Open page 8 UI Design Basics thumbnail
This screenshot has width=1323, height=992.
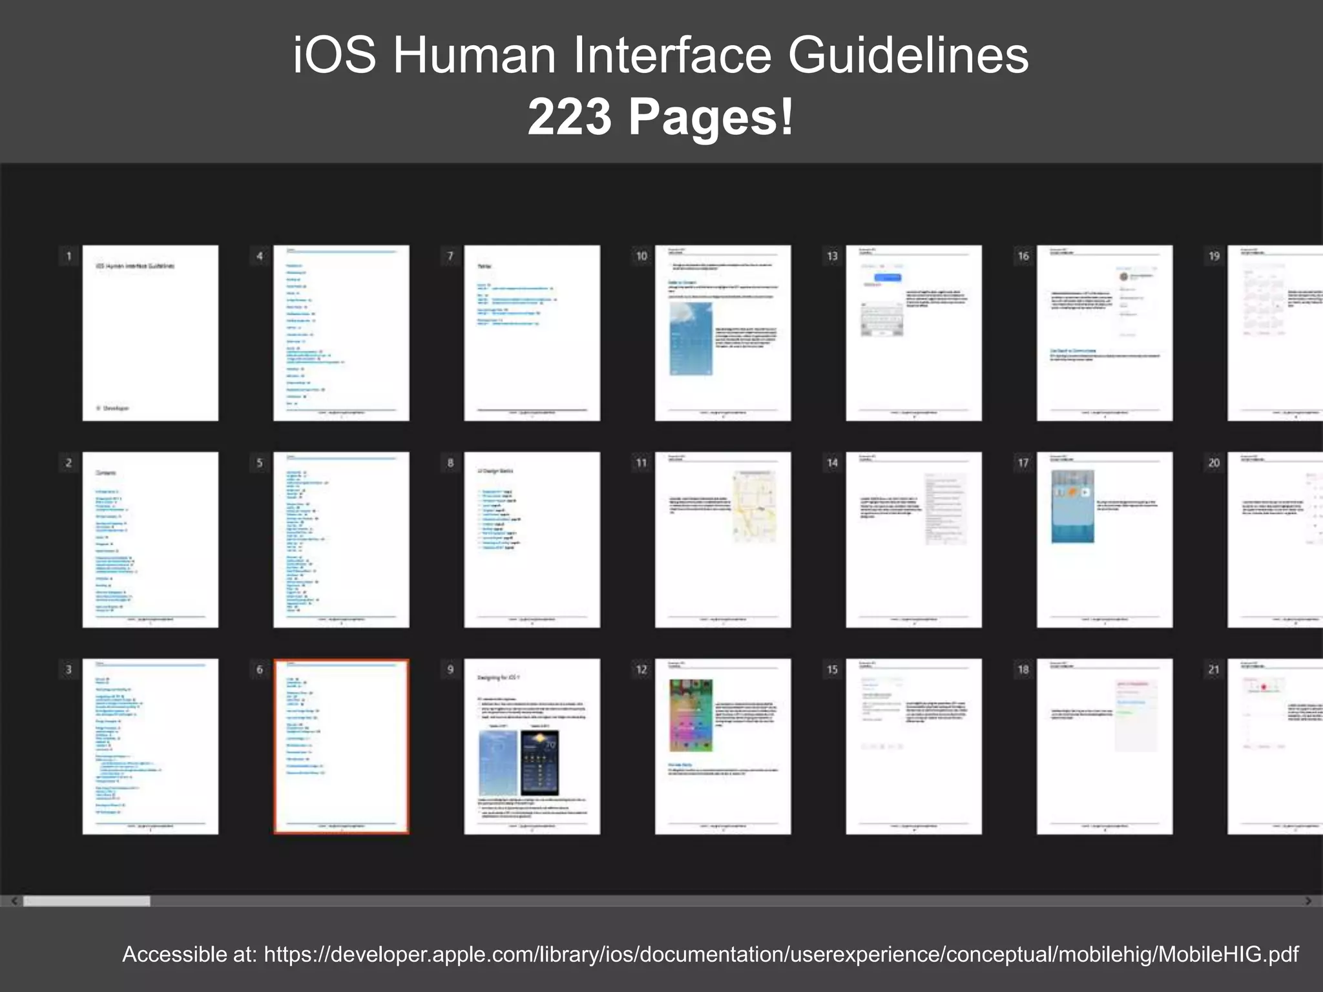[532, 540]
